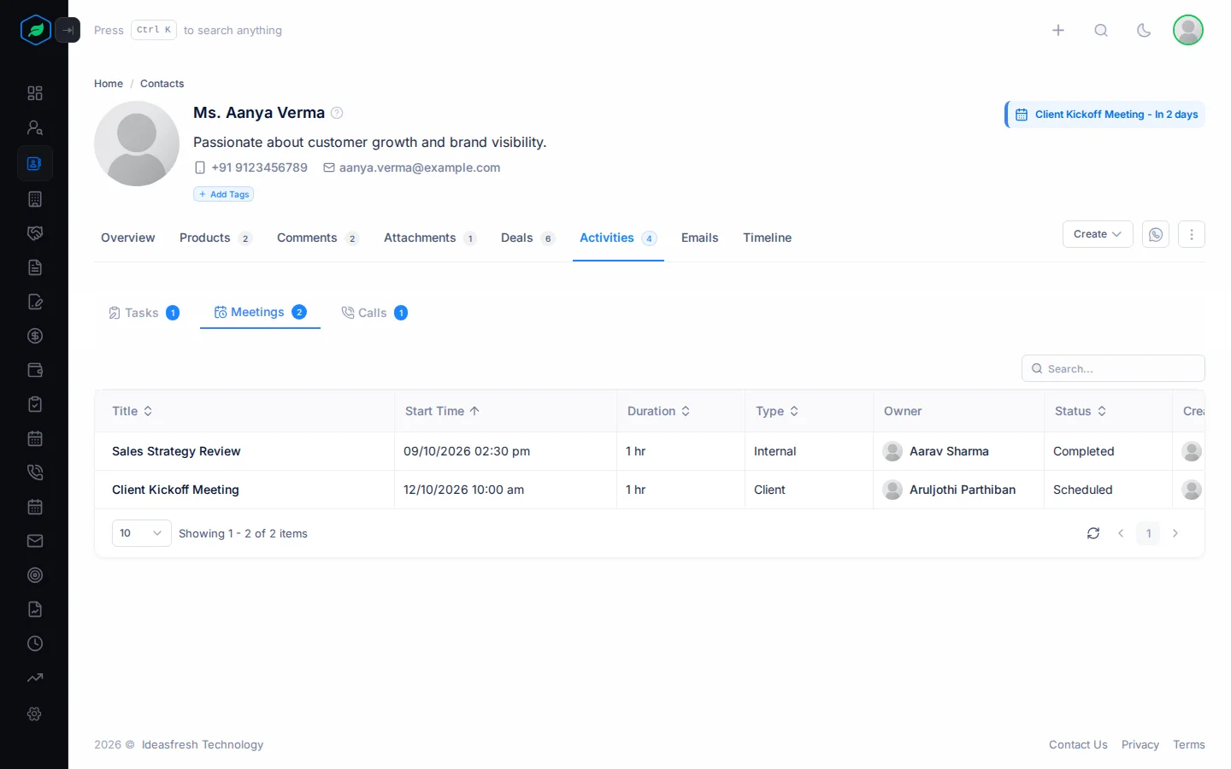Image resolution: width=1231 pixels, height=769 pixels.
Task: Go to Home via the breadcrumb
Action: [x=109, y=84]
